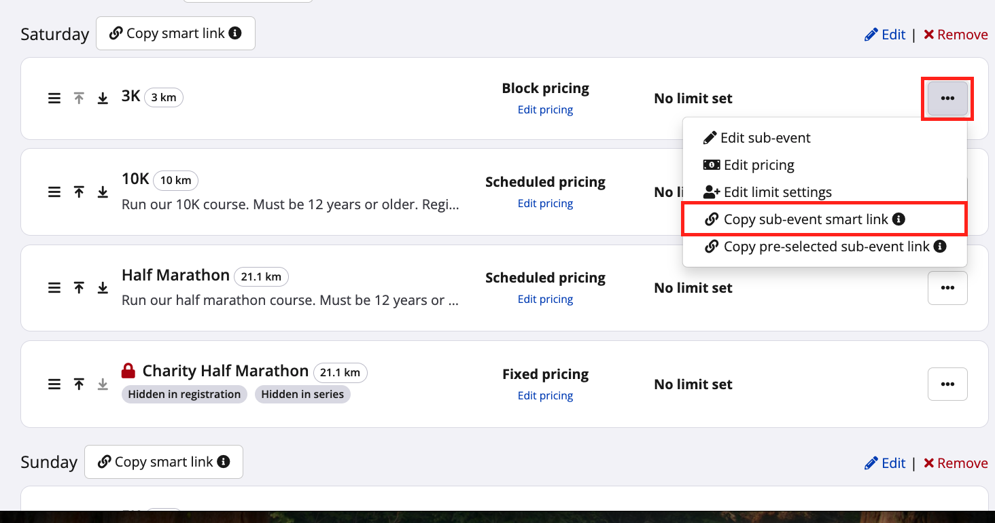Select Edit limit settings menu option
995x523 pixels.
click(777, 192)
